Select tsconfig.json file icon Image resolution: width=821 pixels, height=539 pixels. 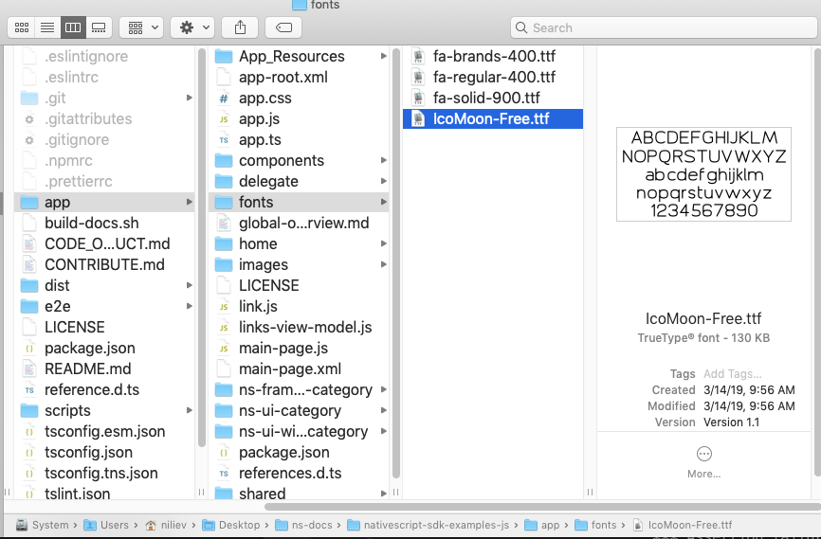(x=29, y=452)
